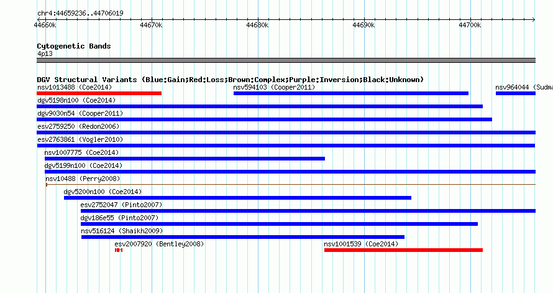The image size is (553, 293).
Task: Click the right arrowhead of the ruler
Action: click(534, 20)
